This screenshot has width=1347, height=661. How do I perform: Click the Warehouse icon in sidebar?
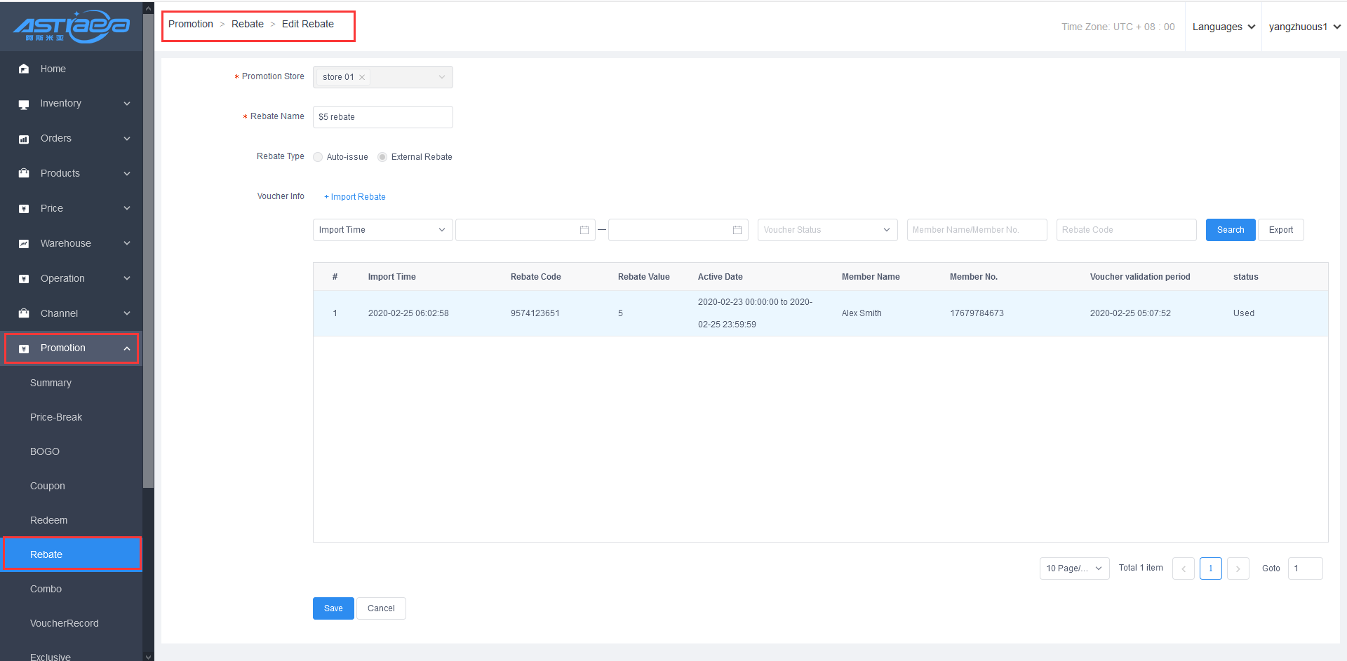click(x=24, y=244)
